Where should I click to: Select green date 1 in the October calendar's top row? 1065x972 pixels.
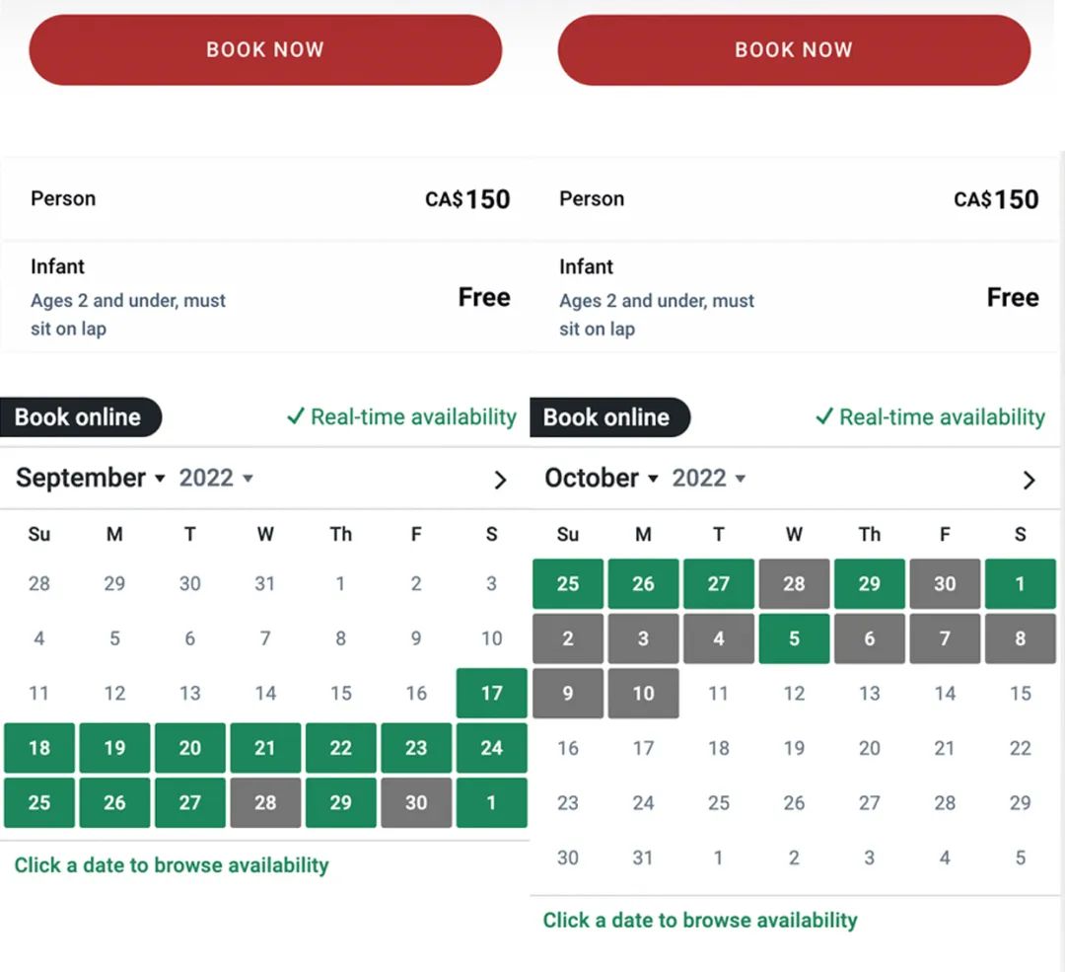(x=1020, y=583)
